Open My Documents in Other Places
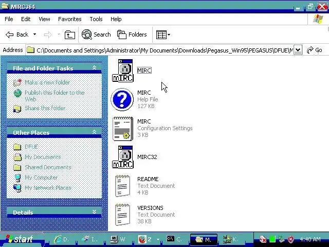Viewport: 329px width, 247px height. pyautogui.click(x=43, y=157)
